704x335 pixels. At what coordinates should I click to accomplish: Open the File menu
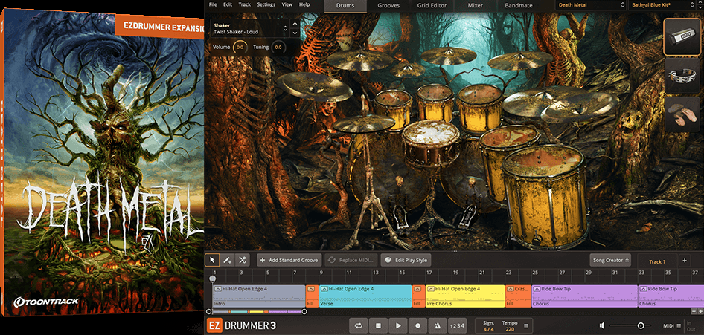tap(213, 4)
